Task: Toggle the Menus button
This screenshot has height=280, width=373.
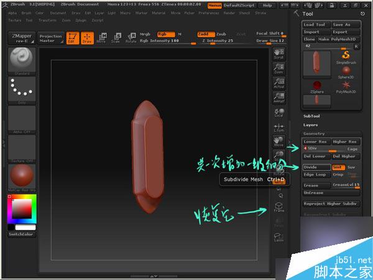Action: tap(214, 5)
